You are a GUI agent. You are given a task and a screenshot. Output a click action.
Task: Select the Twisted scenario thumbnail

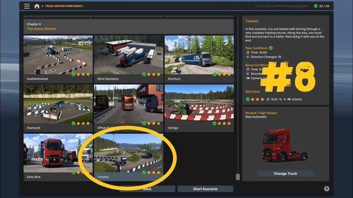[x=129, y=153]
